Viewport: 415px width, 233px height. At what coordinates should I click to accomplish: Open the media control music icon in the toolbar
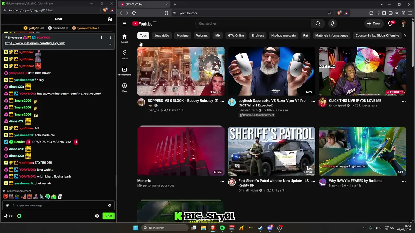(377, 13)
